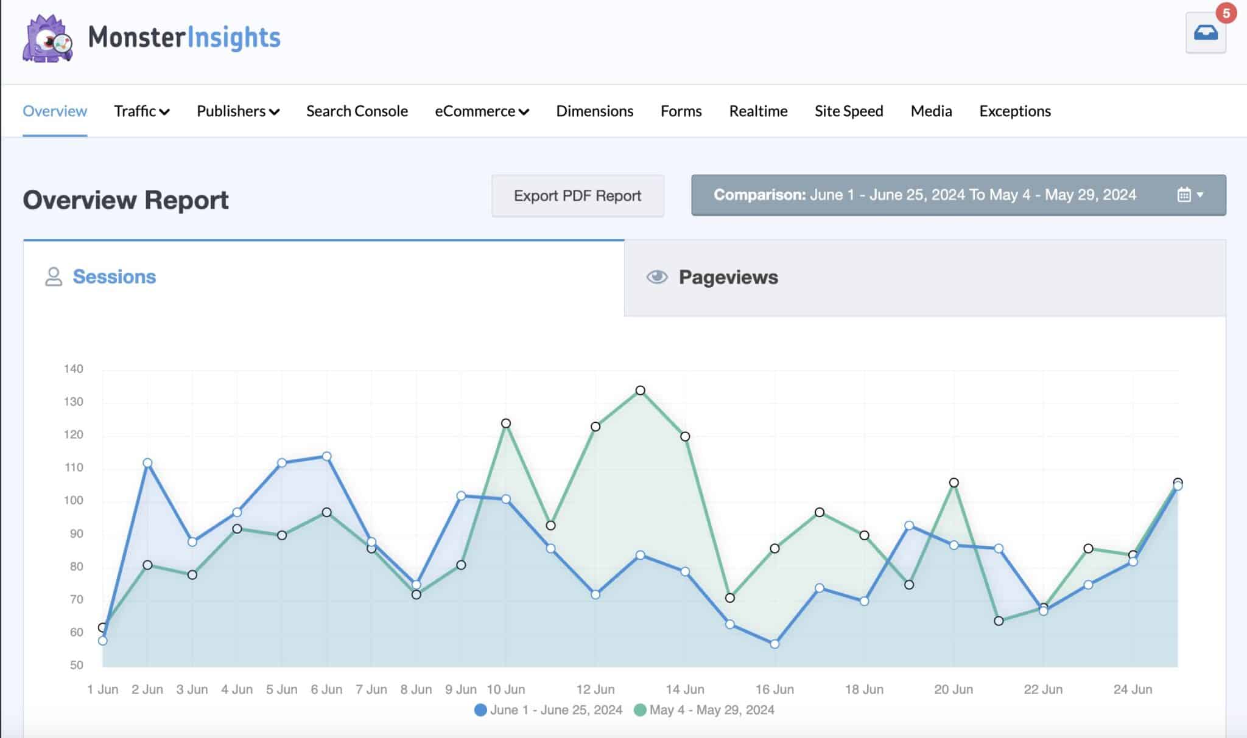The width and height of the screenshot is (1247, 738).
Task: Select the Sessions chart view
Action: 114,277
